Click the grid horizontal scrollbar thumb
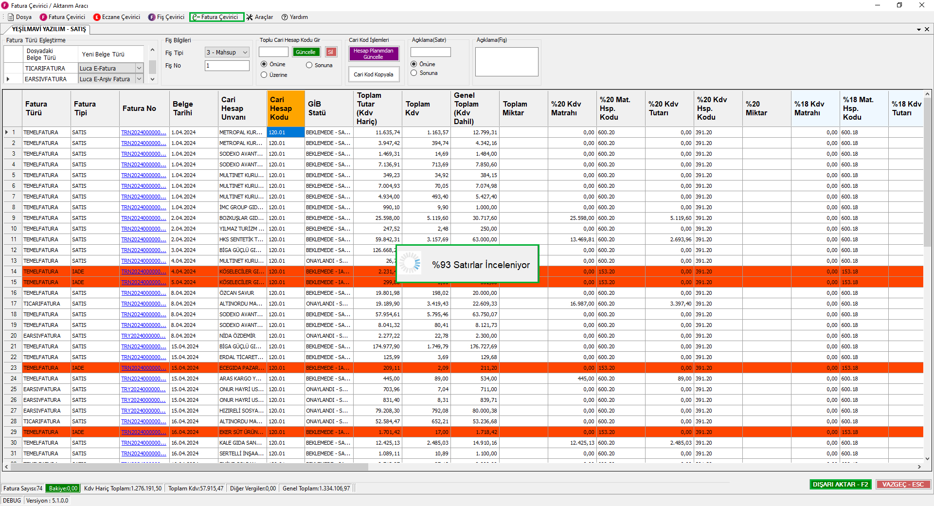 (x=189, y=467)
